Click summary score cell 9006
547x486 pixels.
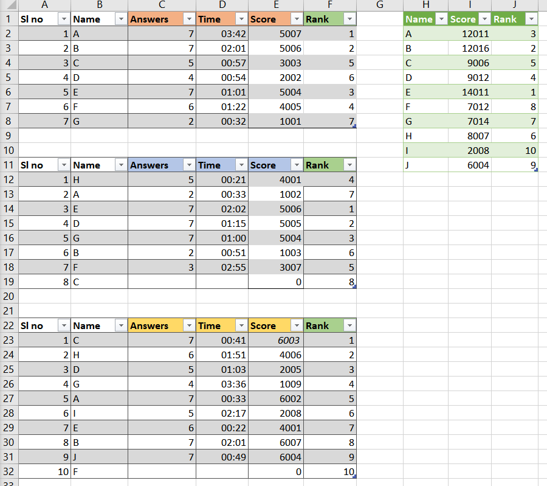[470, 63]
